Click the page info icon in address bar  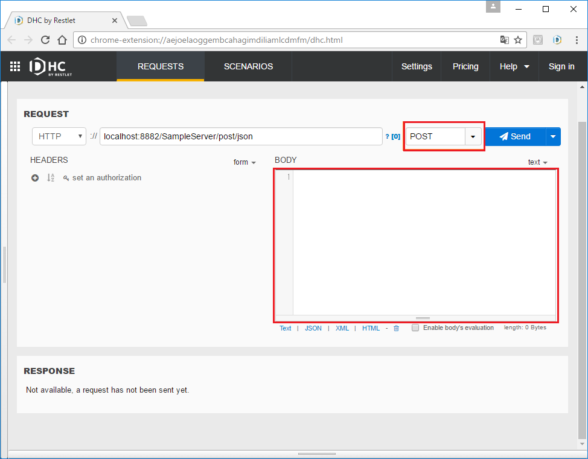(82, 40)
